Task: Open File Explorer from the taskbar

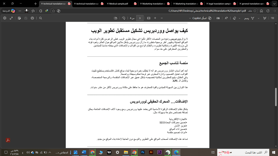Action: (126, 152)
